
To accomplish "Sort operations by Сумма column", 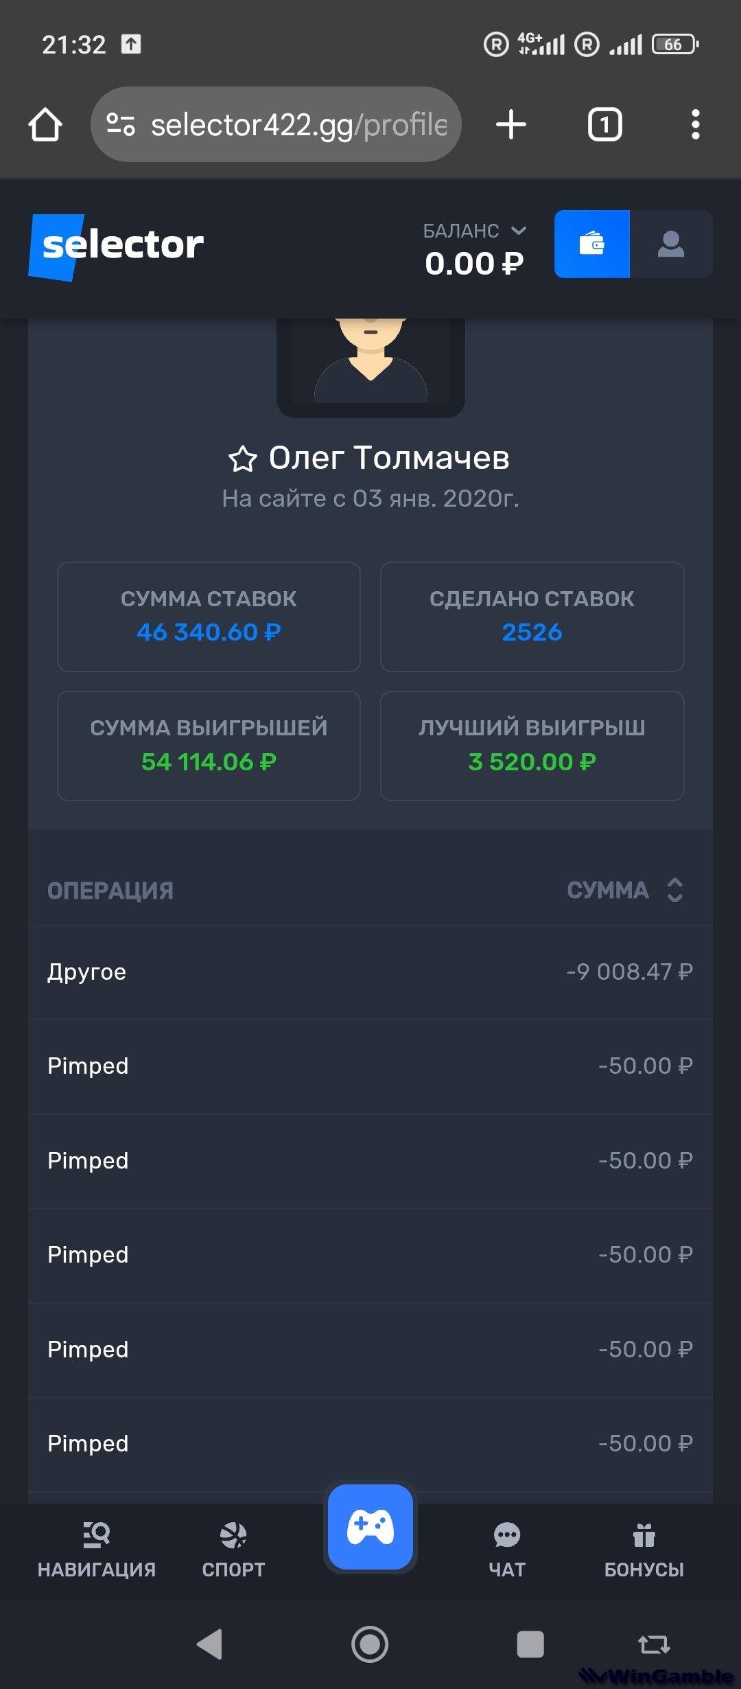I will point(674,890).
